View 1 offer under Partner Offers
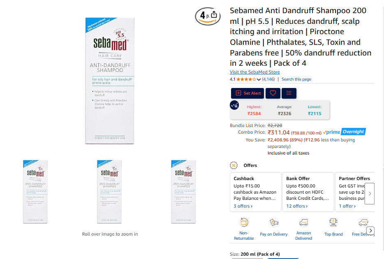384x259 pixels. coord(347,206)
